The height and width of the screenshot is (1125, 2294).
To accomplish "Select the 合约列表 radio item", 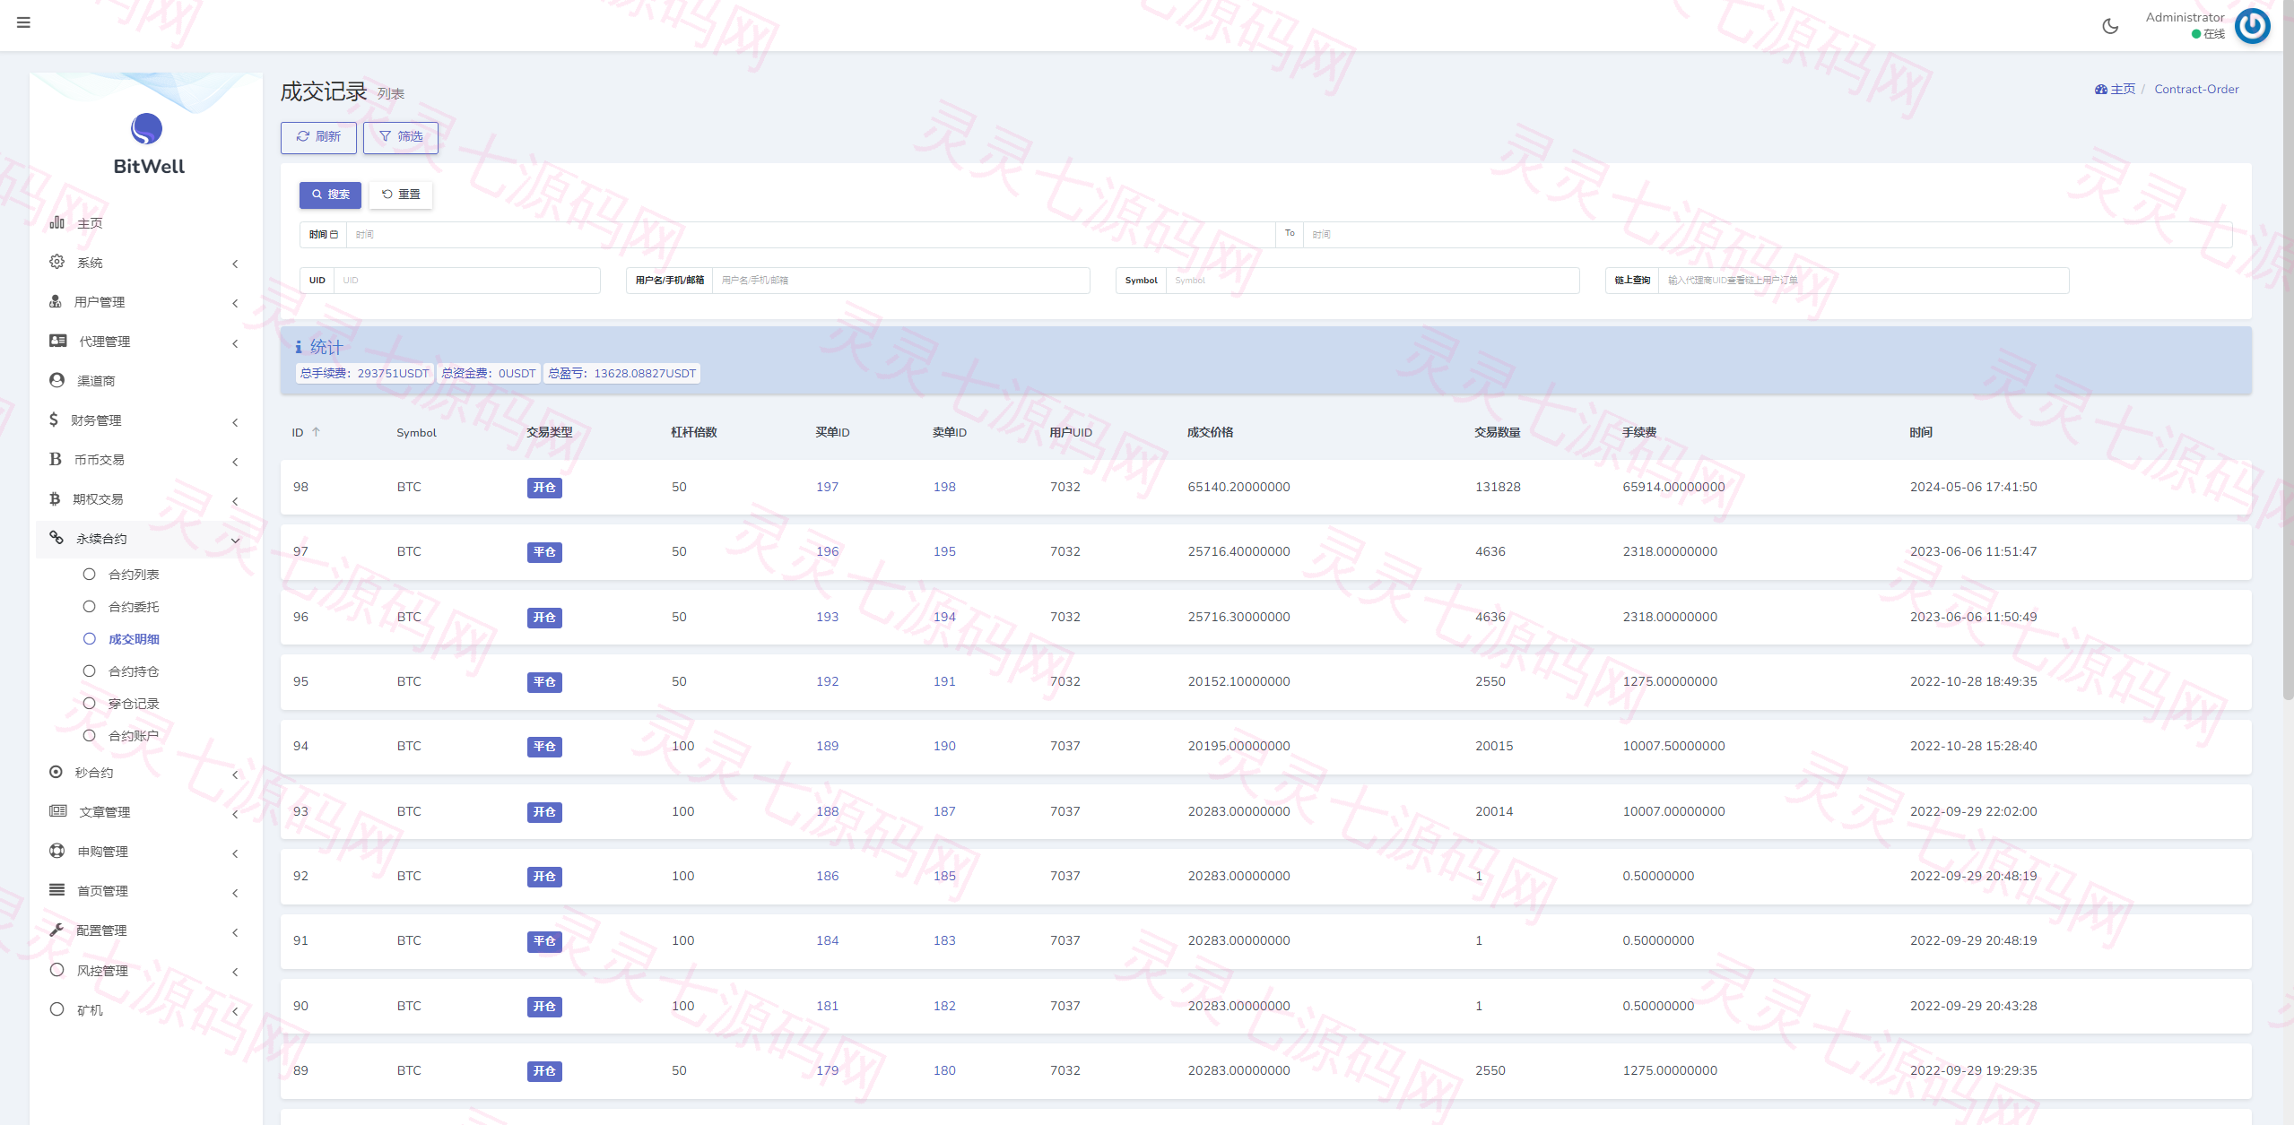I will 89,574.
